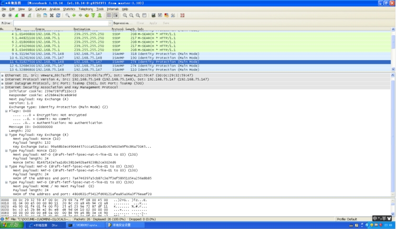This screenshot has width=396, height=229.
Task: Open the Telephony menu
Action: [86, 9]
